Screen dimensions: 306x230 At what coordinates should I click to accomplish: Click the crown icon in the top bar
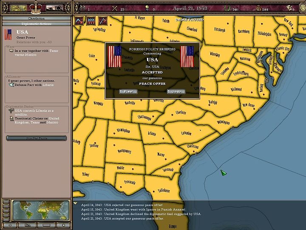36,8
